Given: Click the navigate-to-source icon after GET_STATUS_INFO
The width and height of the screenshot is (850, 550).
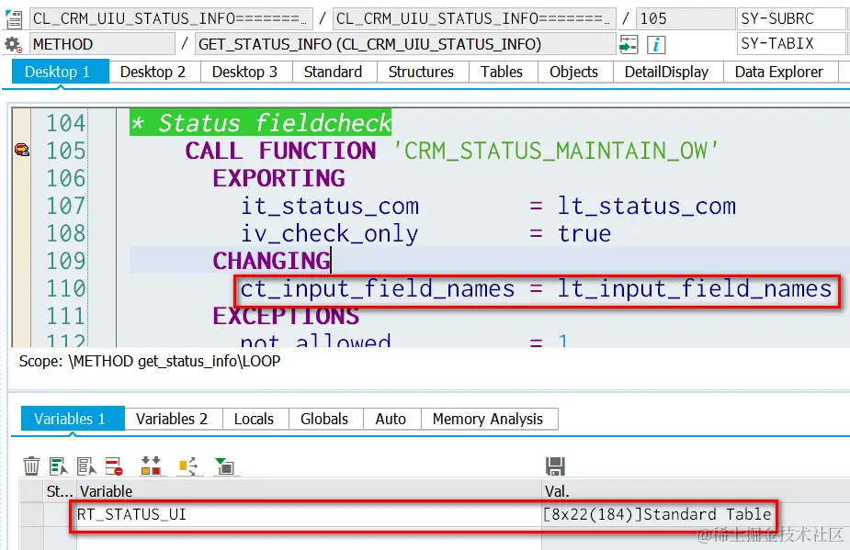Looking at the screenshot, I should coord(629,44).
